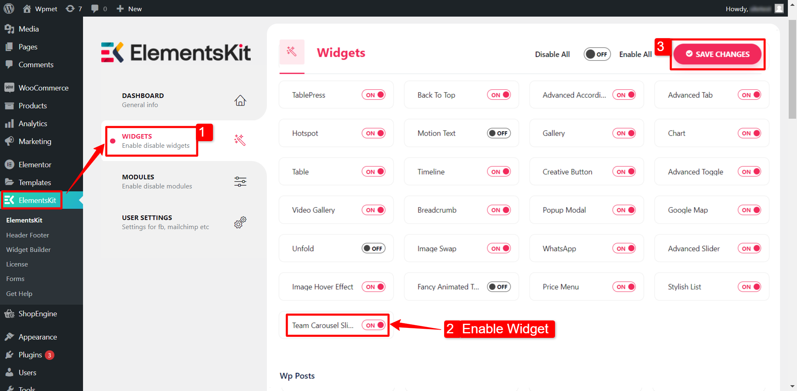The width and height of the screenshot is (797, 391).
Task: Click the Analytics bar chart icon
Action: coord(9,123)
